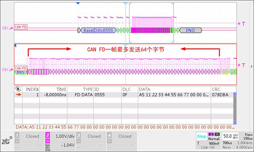Expand the right side panel arrow
The width and height of the screenshot is (254, 152).
coord(251,66)
